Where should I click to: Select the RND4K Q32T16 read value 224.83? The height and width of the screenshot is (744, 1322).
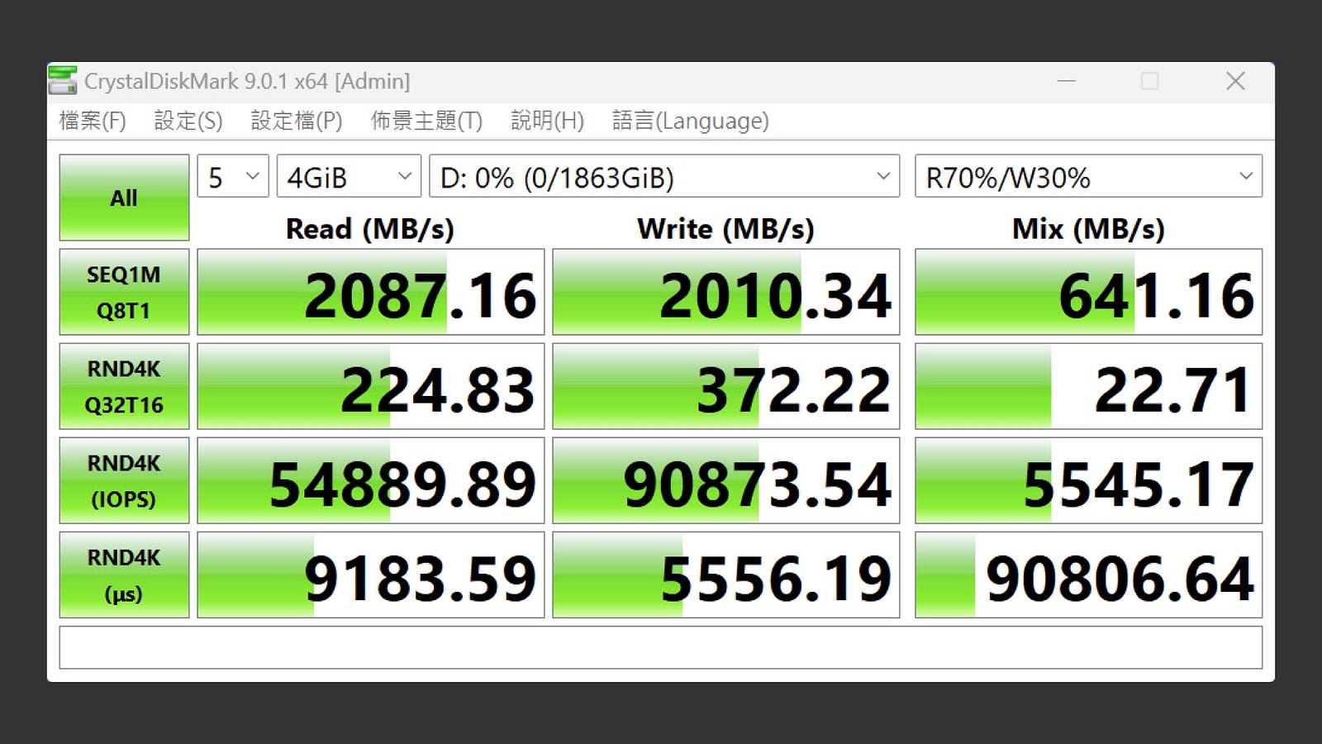371,386
